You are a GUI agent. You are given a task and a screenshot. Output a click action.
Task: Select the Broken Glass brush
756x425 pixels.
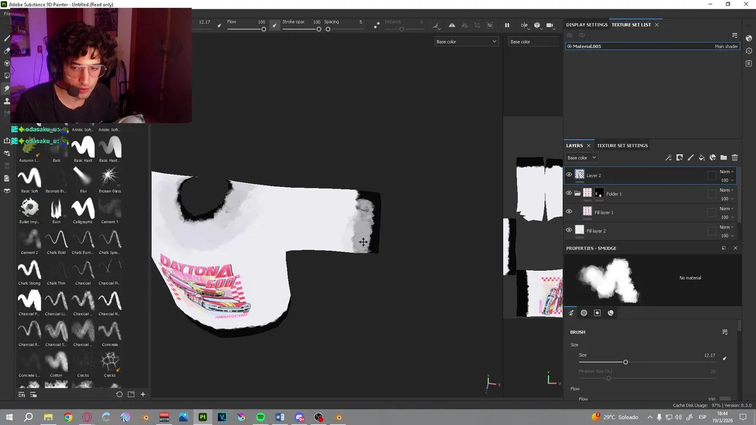[110, 179]
